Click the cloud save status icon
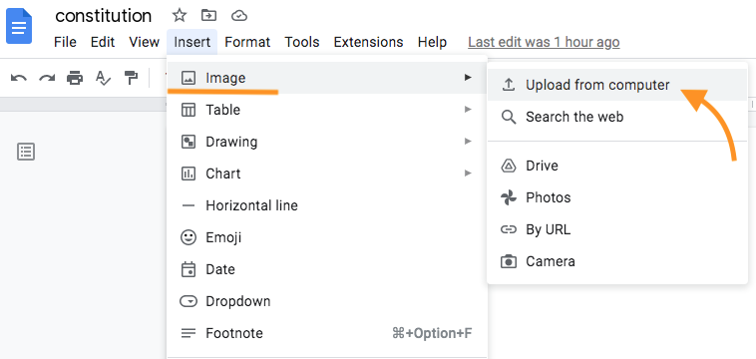 [239, 16]
